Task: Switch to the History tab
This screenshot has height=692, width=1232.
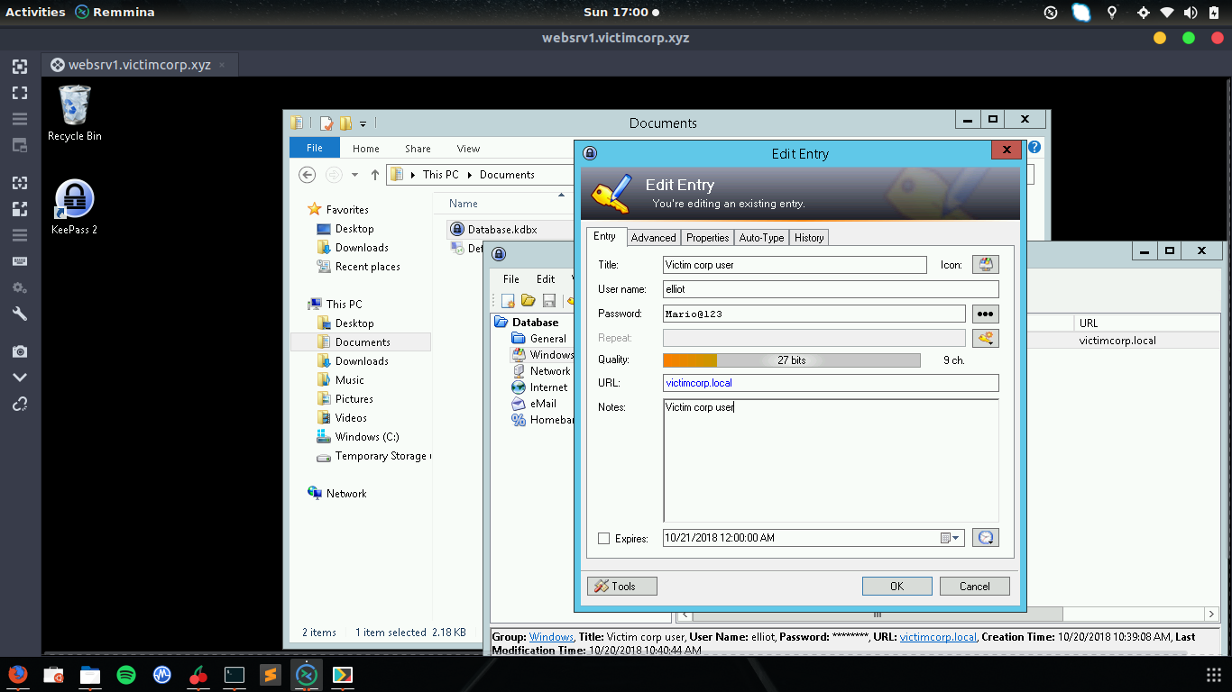Action: (x=809, y=238)
